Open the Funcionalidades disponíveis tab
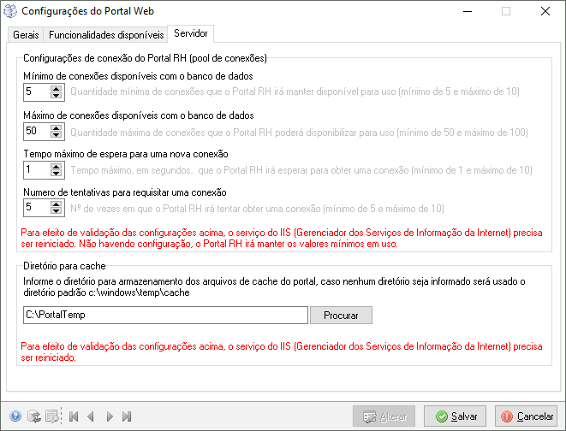Screen dimensions: 566x431 pos(105,35)
